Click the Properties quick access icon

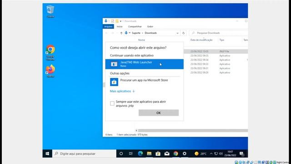point(112,21)
